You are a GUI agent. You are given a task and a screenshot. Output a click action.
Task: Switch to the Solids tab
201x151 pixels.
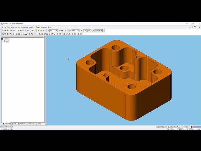coord(38,124)
